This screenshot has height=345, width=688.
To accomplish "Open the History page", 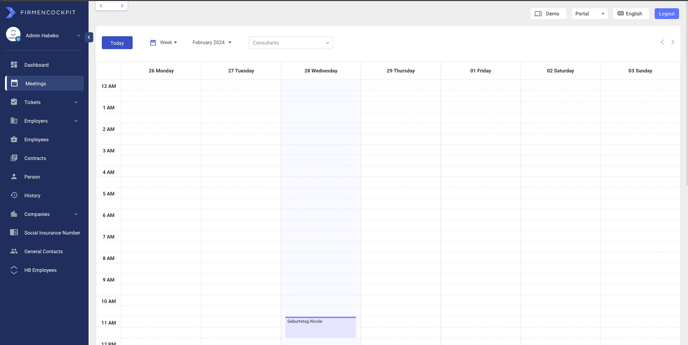I will [x=44, y=195].
